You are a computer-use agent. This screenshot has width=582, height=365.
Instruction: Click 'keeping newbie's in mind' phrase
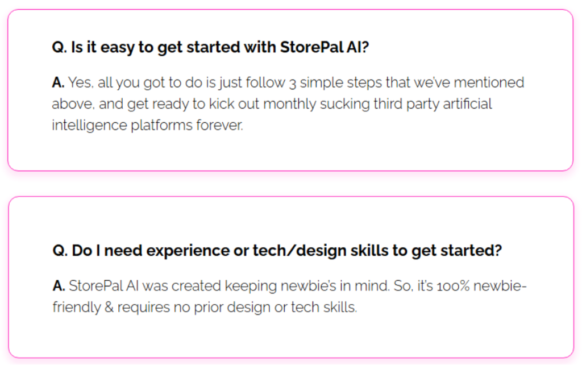pyautogui.click(x=307, y=286)
